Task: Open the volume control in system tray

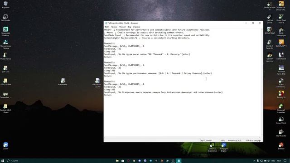Action: [269, 161]
